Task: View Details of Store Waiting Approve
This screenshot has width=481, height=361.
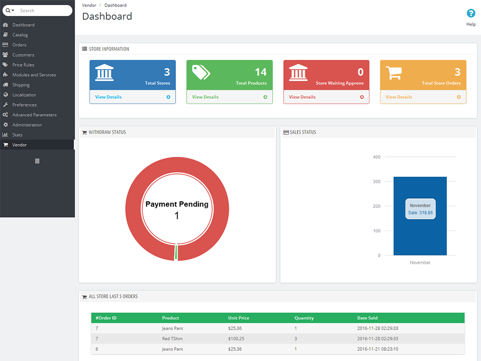Action: 302,97
